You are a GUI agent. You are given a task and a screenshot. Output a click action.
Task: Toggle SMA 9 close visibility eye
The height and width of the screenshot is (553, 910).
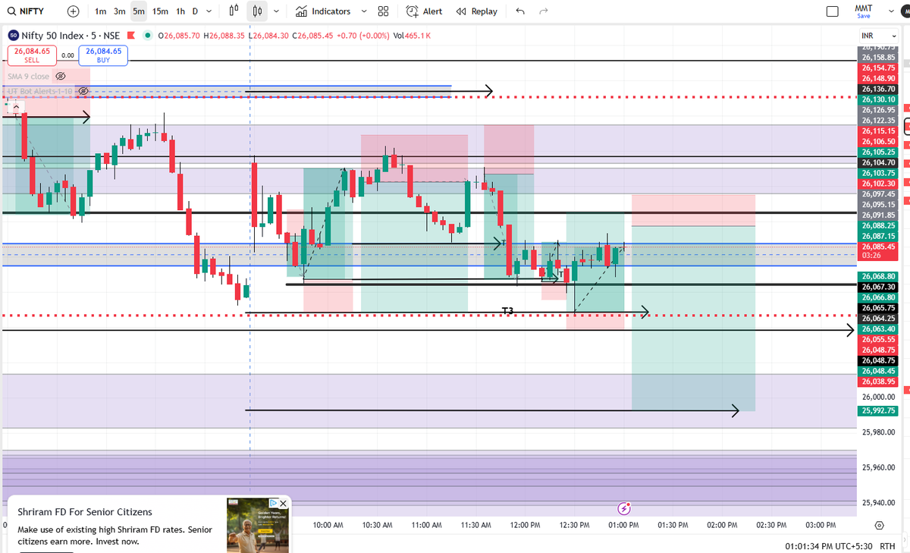pos(61,76)
